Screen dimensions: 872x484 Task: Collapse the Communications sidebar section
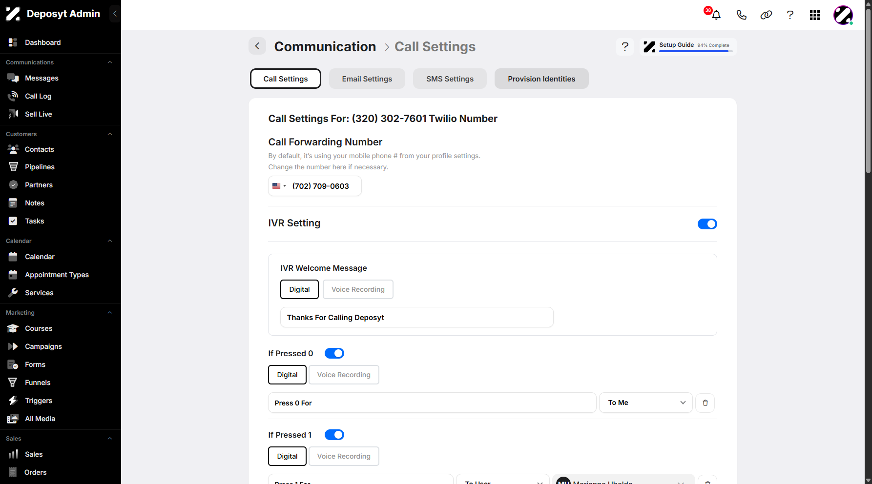(110, 62)
